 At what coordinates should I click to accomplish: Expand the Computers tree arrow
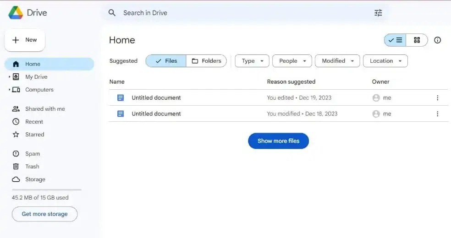9,90
